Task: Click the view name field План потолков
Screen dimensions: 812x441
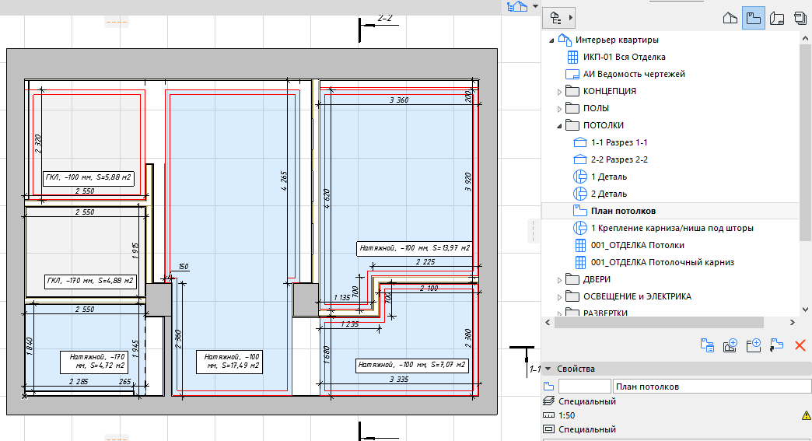Action: click(712, 387)
